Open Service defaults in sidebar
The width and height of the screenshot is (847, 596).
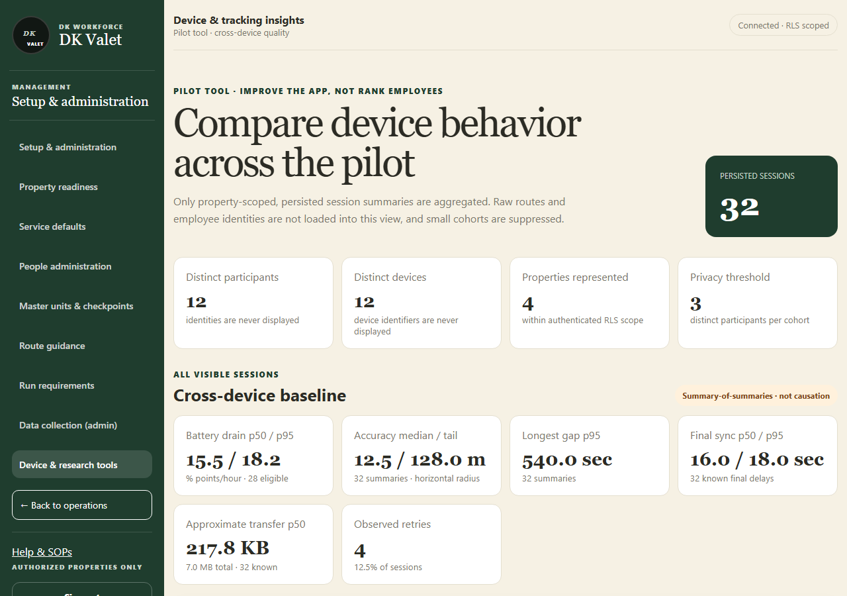(x=82, y=226)
